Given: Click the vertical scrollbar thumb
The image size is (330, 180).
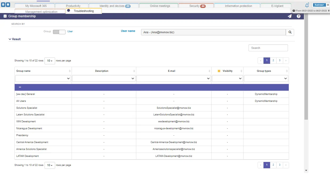Looking at the screenshot, I should pos(306,66).
